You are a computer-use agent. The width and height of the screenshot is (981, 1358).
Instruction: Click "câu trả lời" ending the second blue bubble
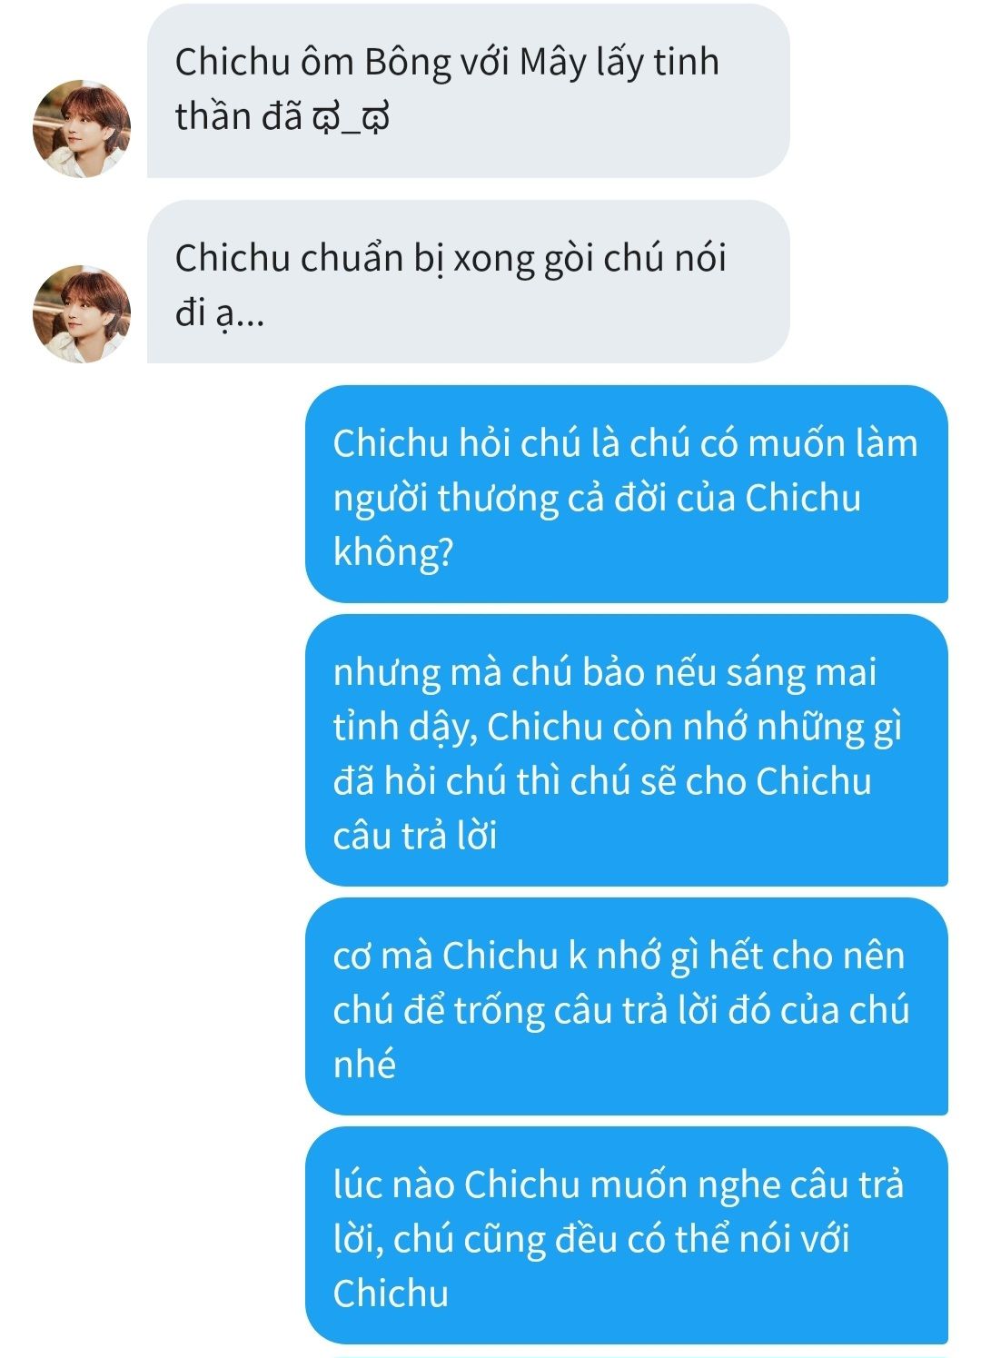tap(415, 836)
